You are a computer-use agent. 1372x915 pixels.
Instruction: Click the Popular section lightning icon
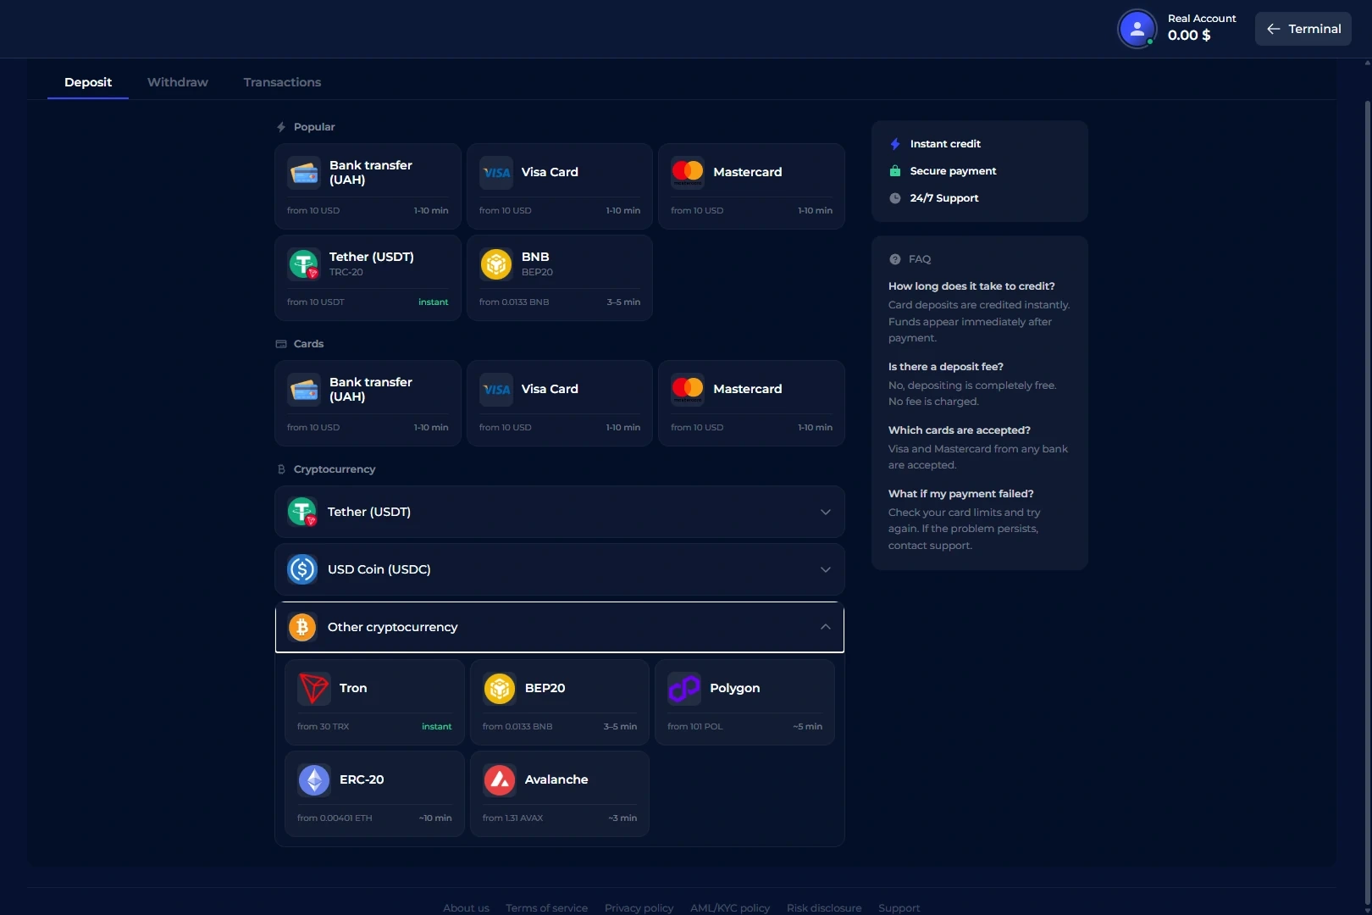click(x=281, y=127)
